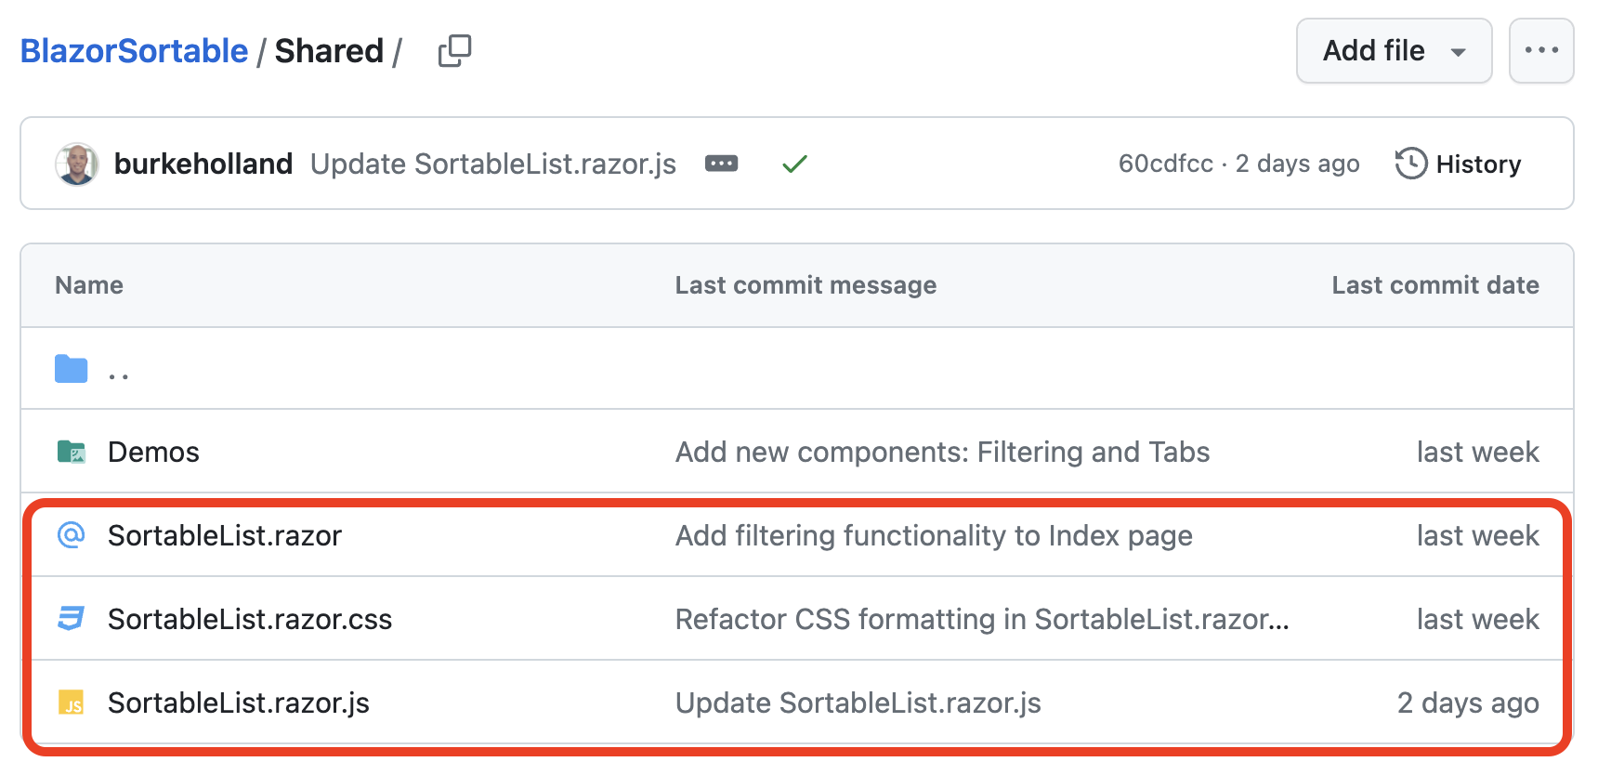Image resolution: width=1598 pixels, height=775 pixels.
Task: Open the SortableList.razor.js file
Action: (x=239, y=703)
